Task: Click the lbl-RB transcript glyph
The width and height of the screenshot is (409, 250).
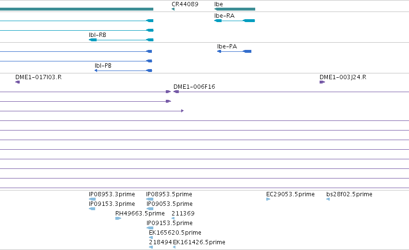Action: [x=121, y=40]
